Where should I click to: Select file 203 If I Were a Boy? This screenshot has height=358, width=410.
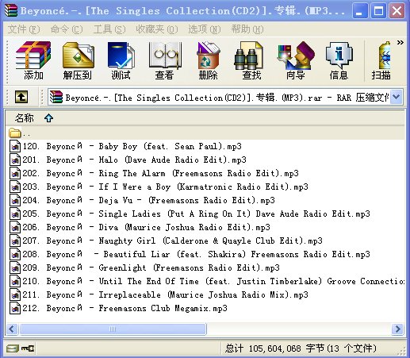159,187
